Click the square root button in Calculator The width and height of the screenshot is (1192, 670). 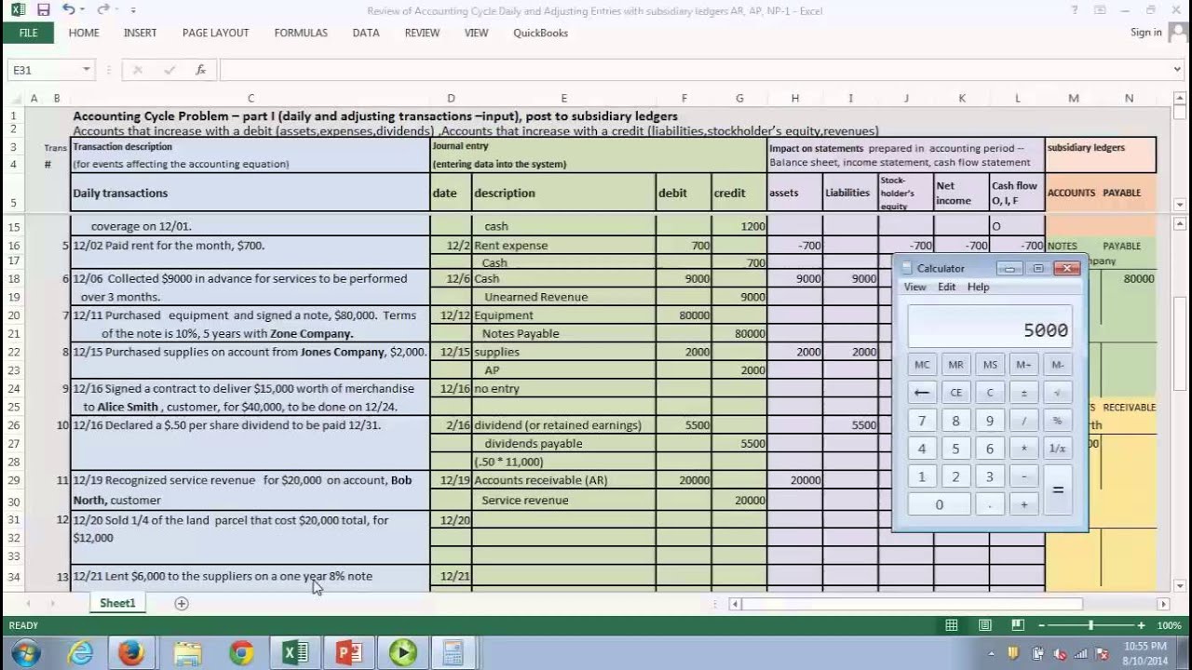(1057, 393)
